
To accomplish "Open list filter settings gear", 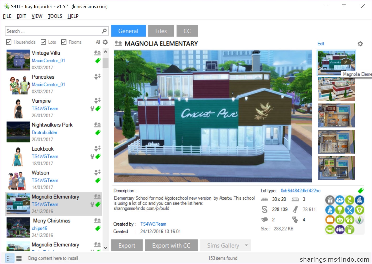I will coord(105,42).
